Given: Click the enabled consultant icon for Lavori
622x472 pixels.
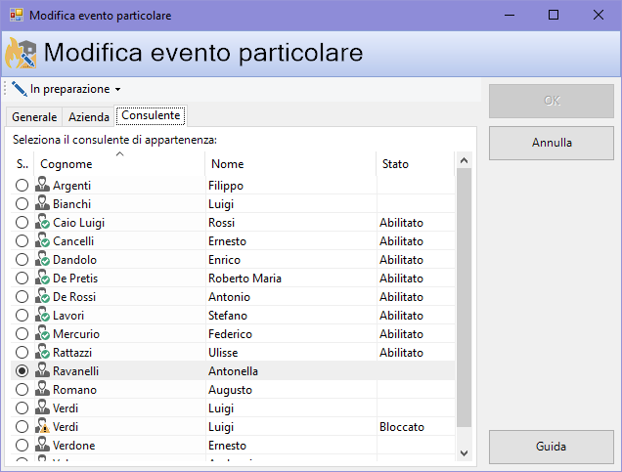Looking at the screenshot, I should [x=42, y=316].
